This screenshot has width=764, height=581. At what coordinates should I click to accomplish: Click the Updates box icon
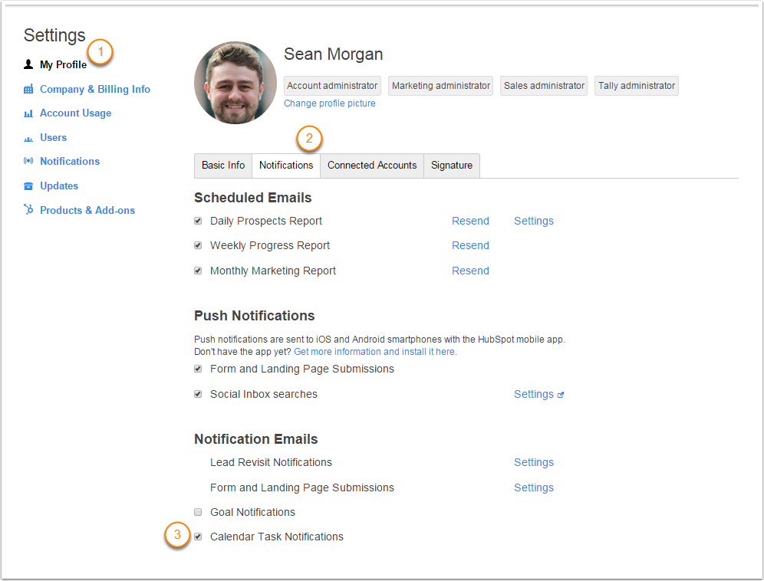(x=28, y=186)
